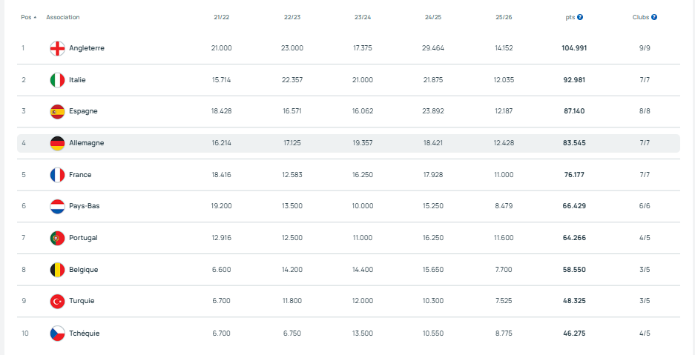Click Allemagne's 83.545 points total
The width and height of the screenshot is (695, 355).
pos(573,143)
